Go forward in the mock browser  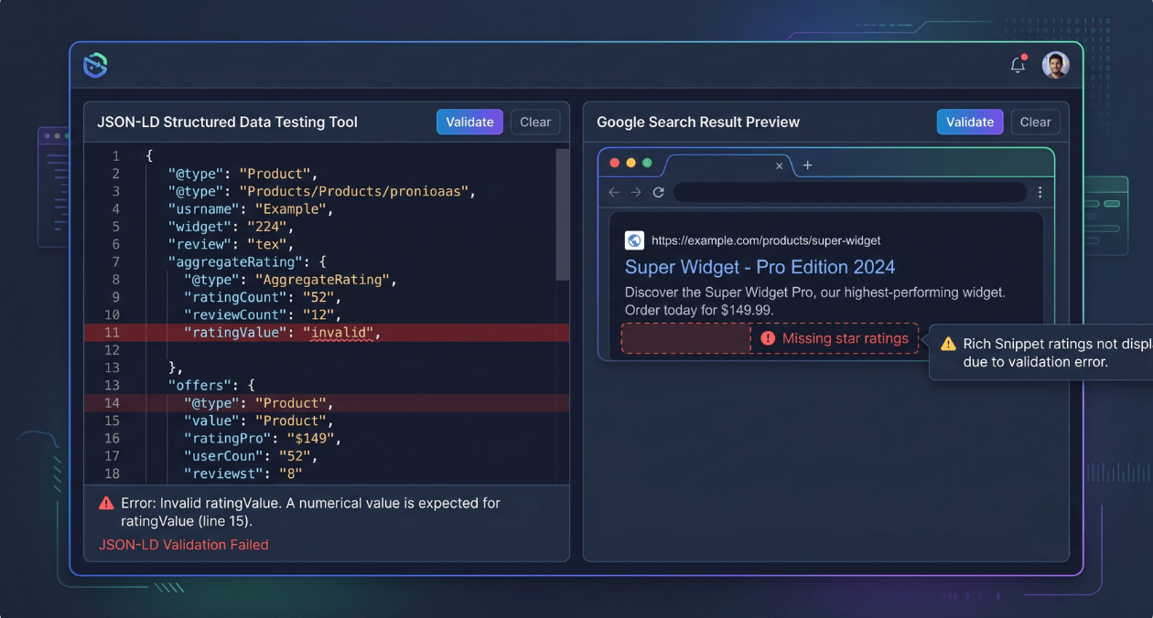pos(636,192)
